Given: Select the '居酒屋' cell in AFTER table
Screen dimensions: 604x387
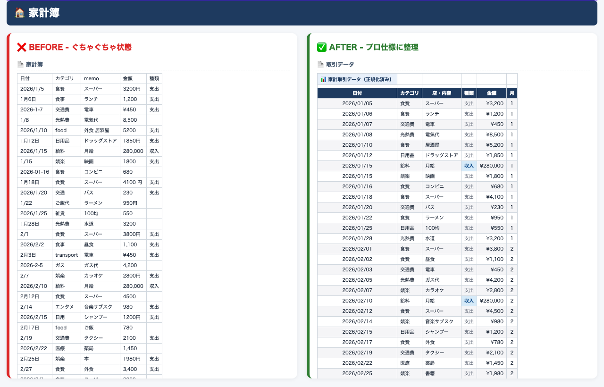Looking at the screenshot, I should [x=442, y=145].
